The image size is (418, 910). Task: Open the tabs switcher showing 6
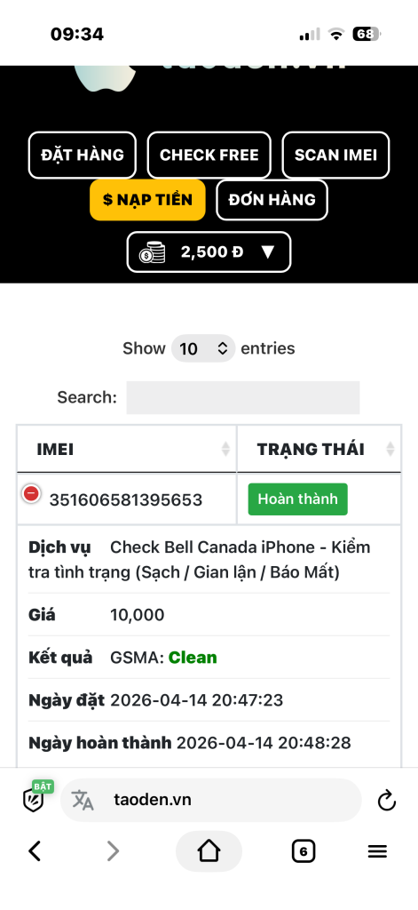point(304,851)
